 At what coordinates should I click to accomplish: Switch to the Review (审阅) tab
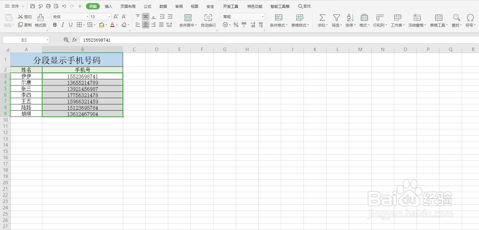(x=179, y=6)
